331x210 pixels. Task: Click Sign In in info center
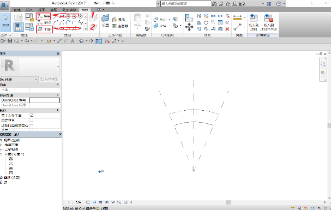pos(239,4)
